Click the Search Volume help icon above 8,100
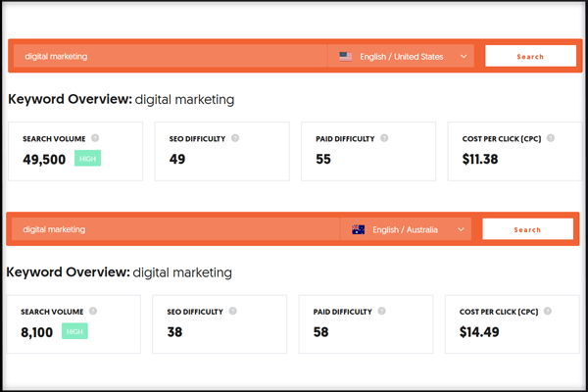Image resolution: width=588 pixels, height=392 pixels. point(93,311)
